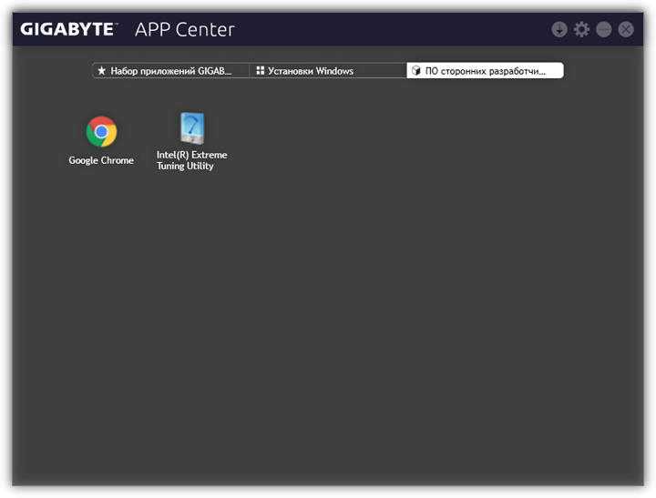Click the APP Center title text
The width and height of the screenshot is (656, 498).
pyautogui.click(x=184, y=30)
